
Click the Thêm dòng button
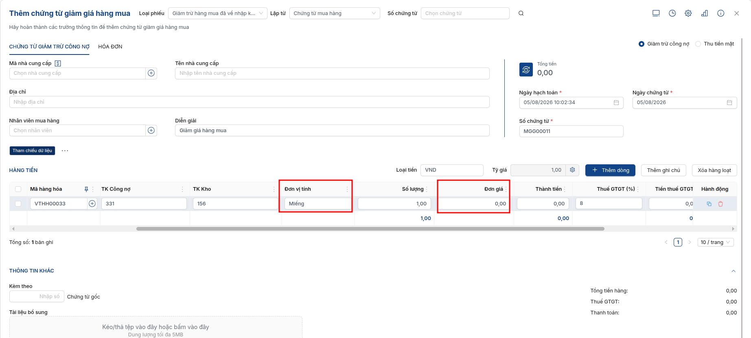611,170
